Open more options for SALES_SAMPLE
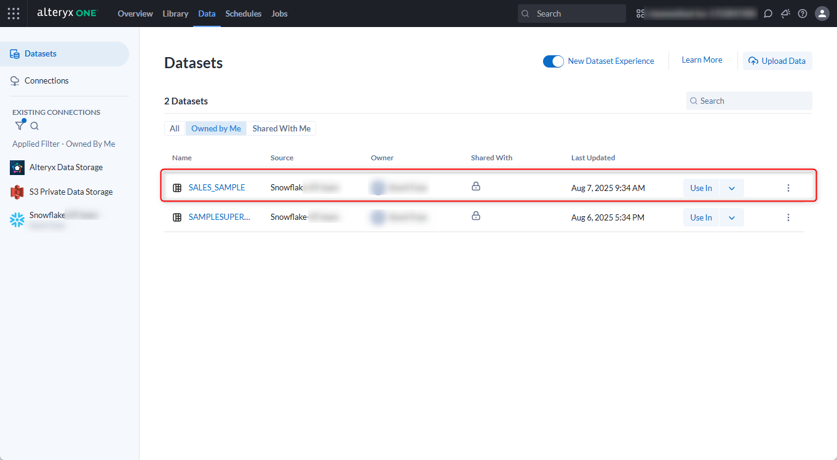This screenshot has height=460, width=837. (788, 188)
